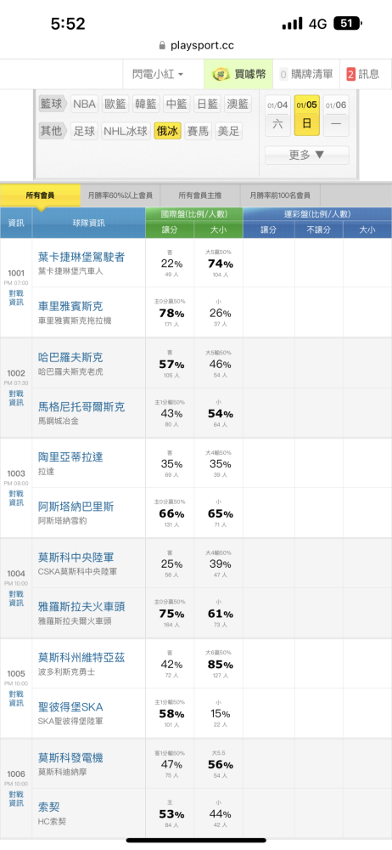Select the NHL冰球 league filter
The height and width of the screenshot is (850, 392).
click(126, 131)
